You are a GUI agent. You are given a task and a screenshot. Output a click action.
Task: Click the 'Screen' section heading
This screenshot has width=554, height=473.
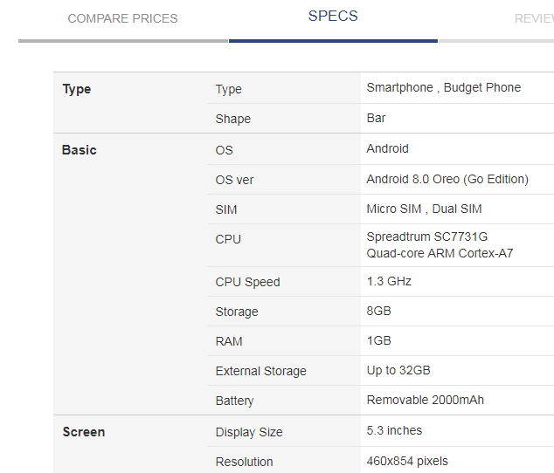coord(84,432)
